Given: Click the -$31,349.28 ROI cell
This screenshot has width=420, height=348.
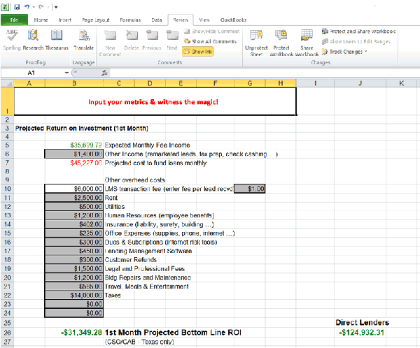Looking at the screenshot, I should [74, 333].
